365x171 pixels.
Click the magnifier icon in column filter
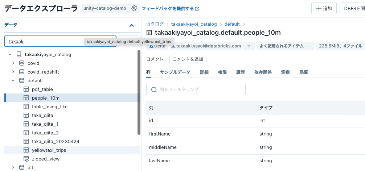click(154, 90)
